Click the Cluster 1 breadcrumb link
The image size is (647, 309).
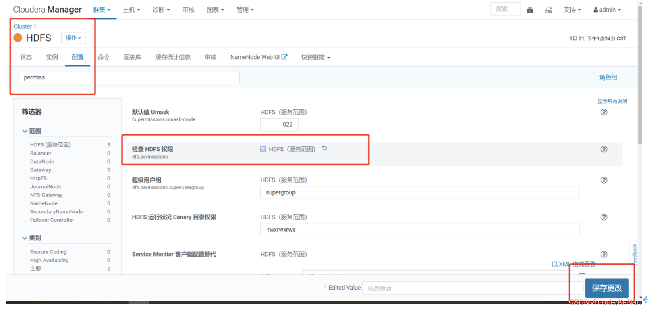25,26
